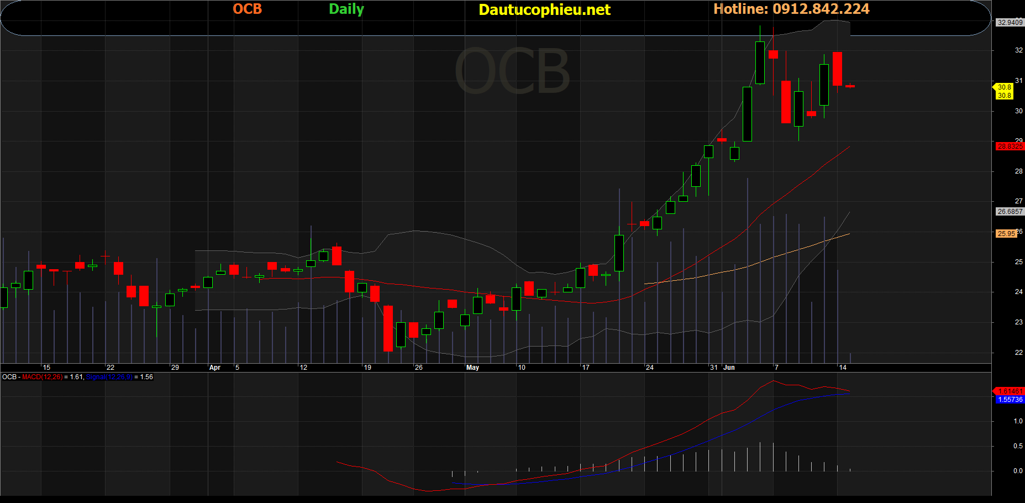Select the red 28.8323 moving average label

[1010, 146]
